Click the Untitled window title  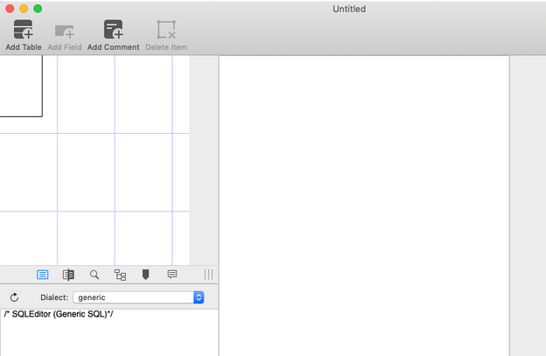pyautogui.click(x=349, y=9)
